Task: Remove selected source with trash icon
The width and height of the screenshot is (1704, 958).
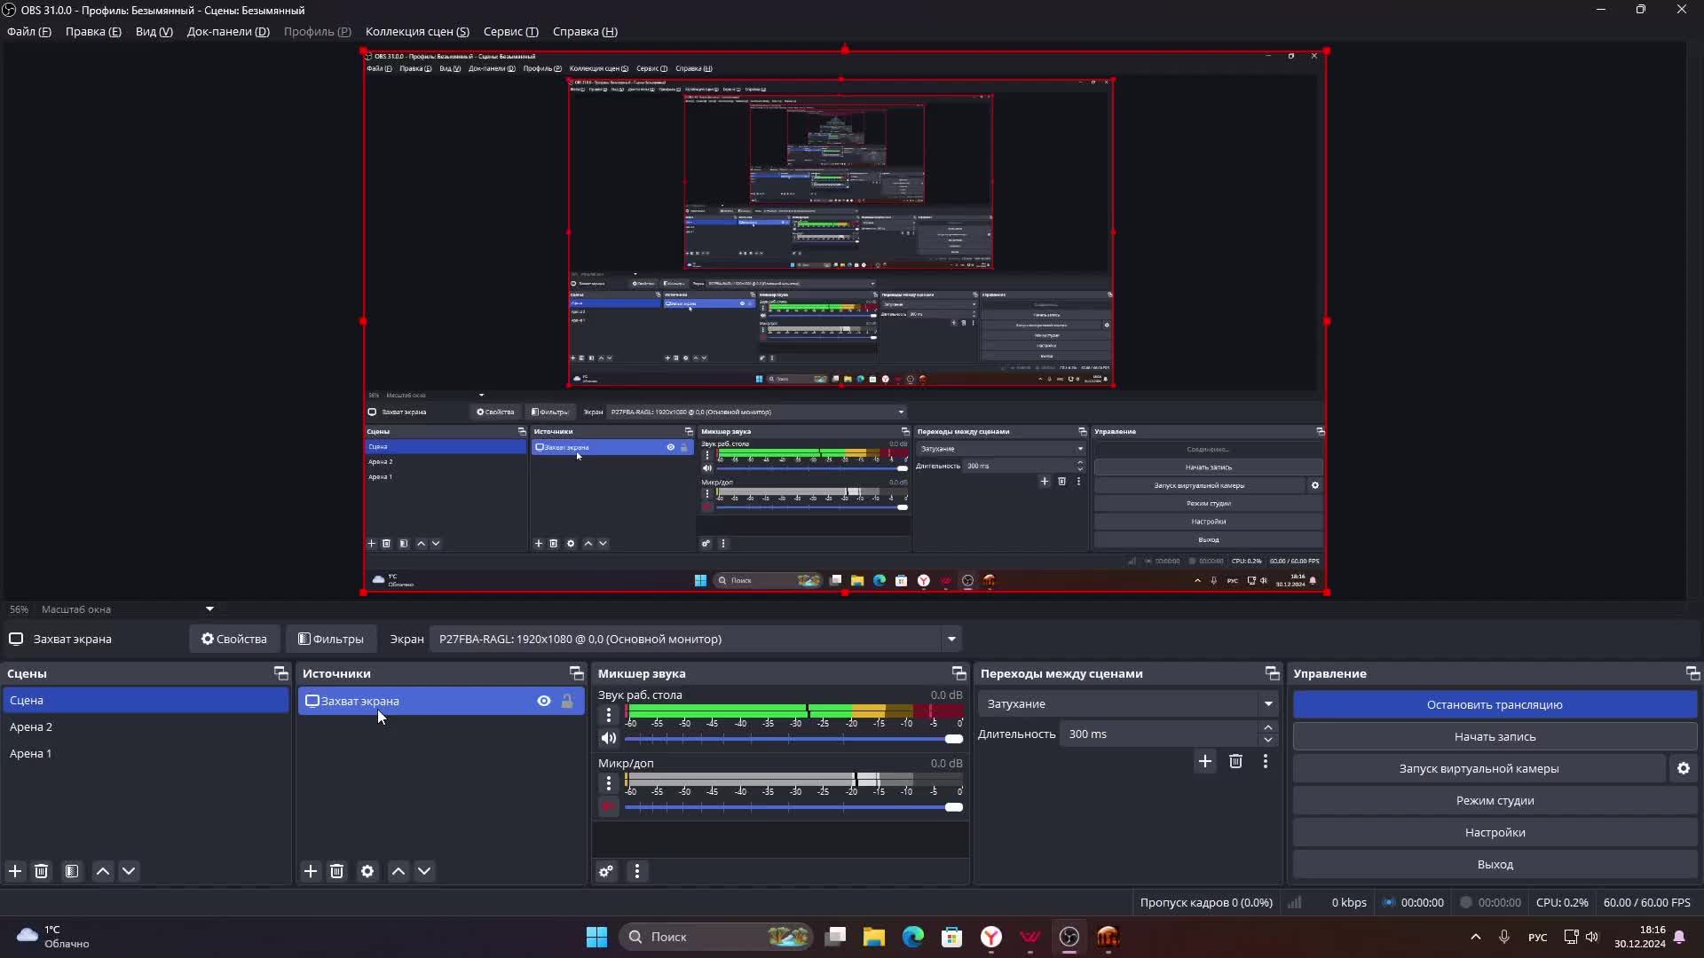Action: coord(336,871)
